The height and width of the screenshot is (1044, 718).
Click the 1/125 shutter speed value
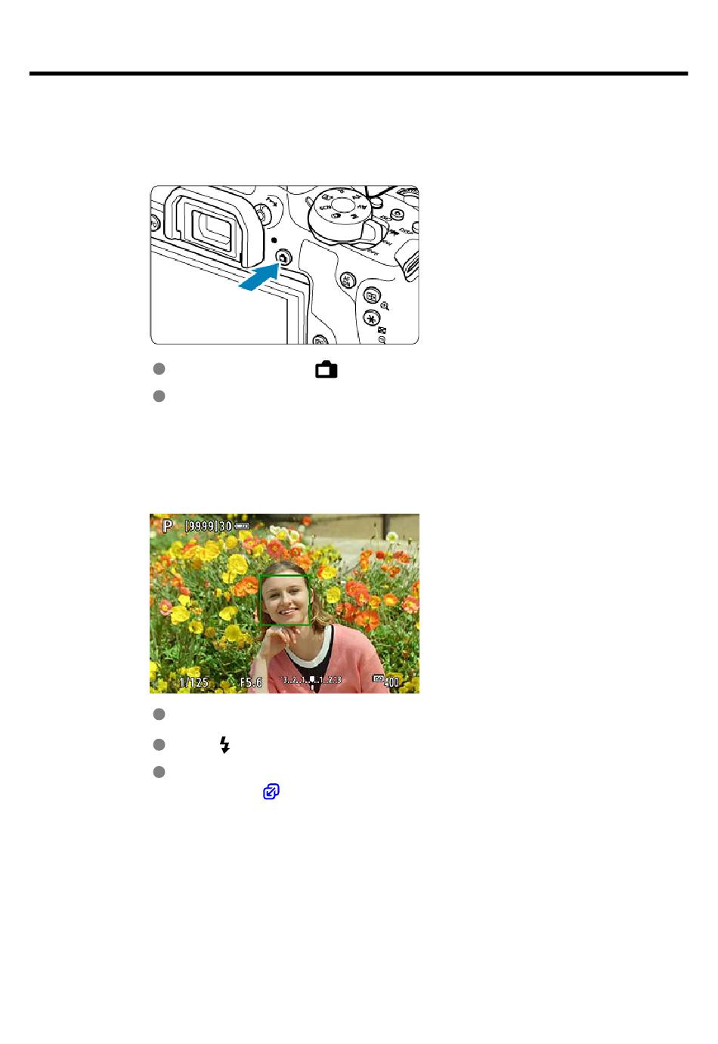pyautogui.click(x=193, y=682)
